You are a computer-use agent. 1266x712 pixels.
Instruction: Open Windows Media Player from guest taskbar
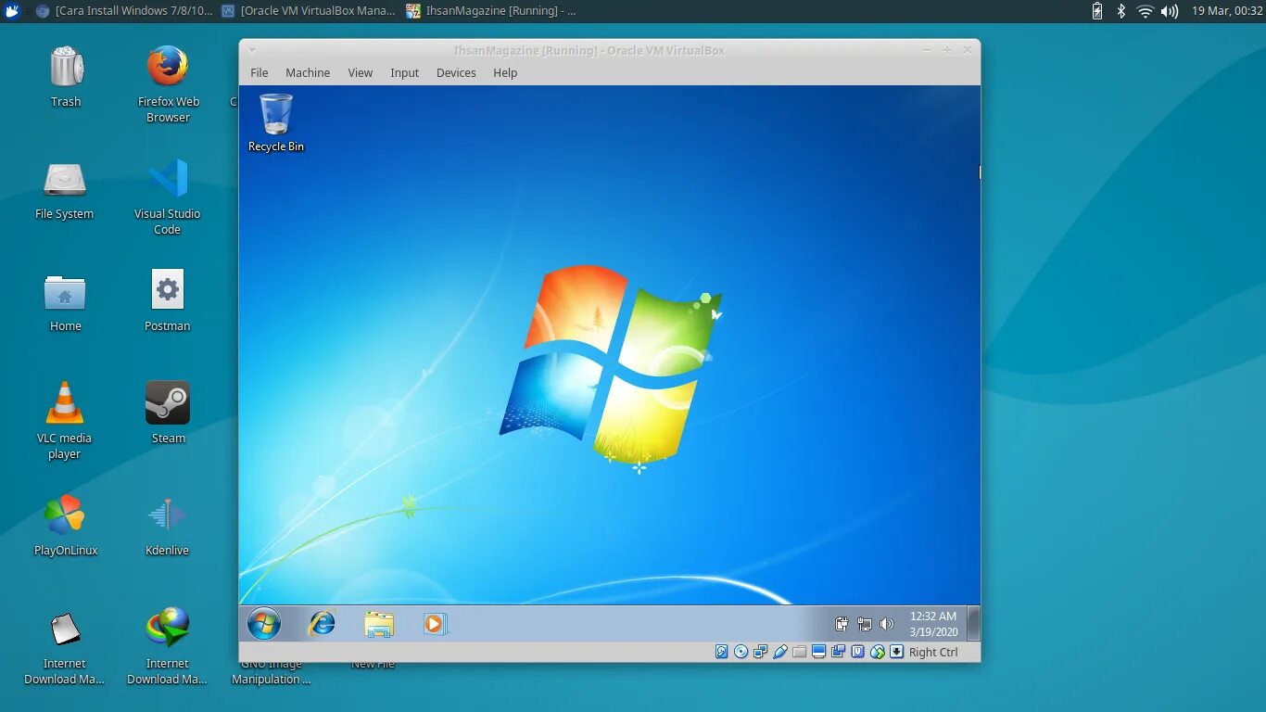point(435,624)
